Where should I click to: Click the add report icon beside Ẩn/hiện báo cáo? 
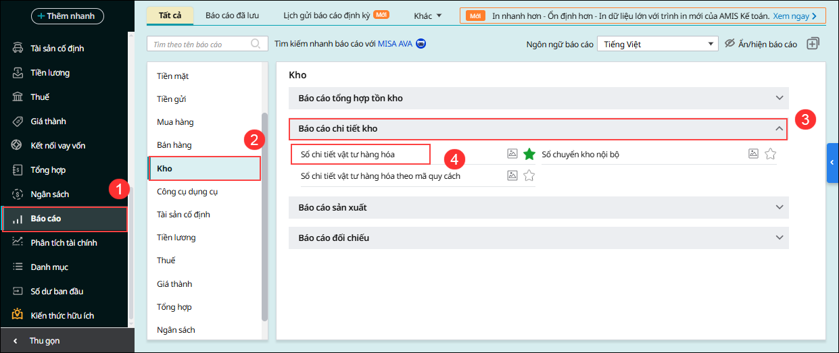click(813, 44)
